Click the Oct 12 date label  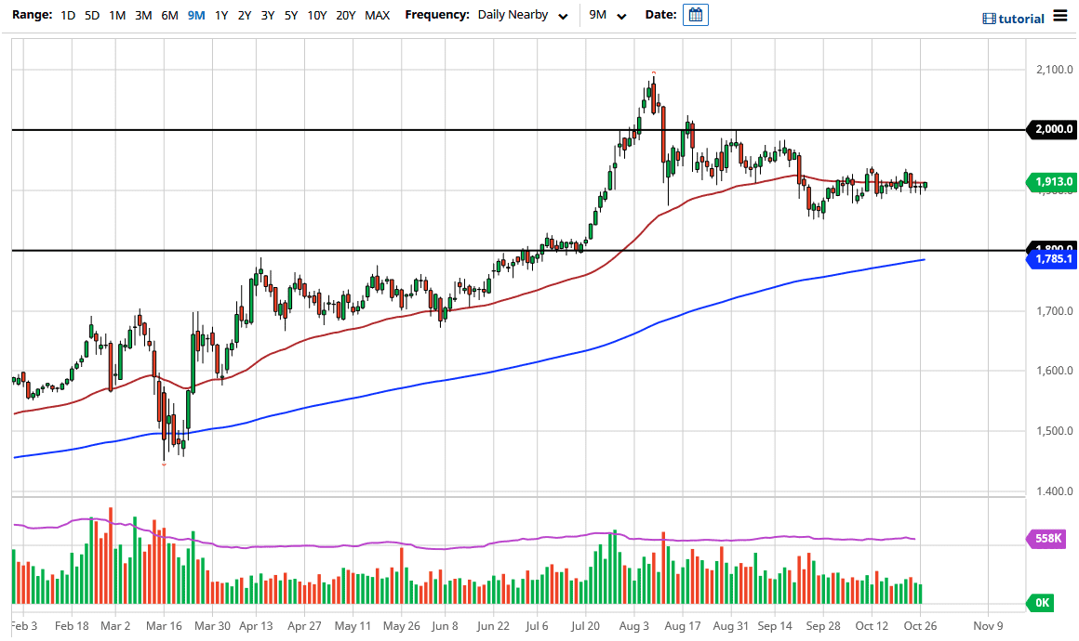click(872, 626)
